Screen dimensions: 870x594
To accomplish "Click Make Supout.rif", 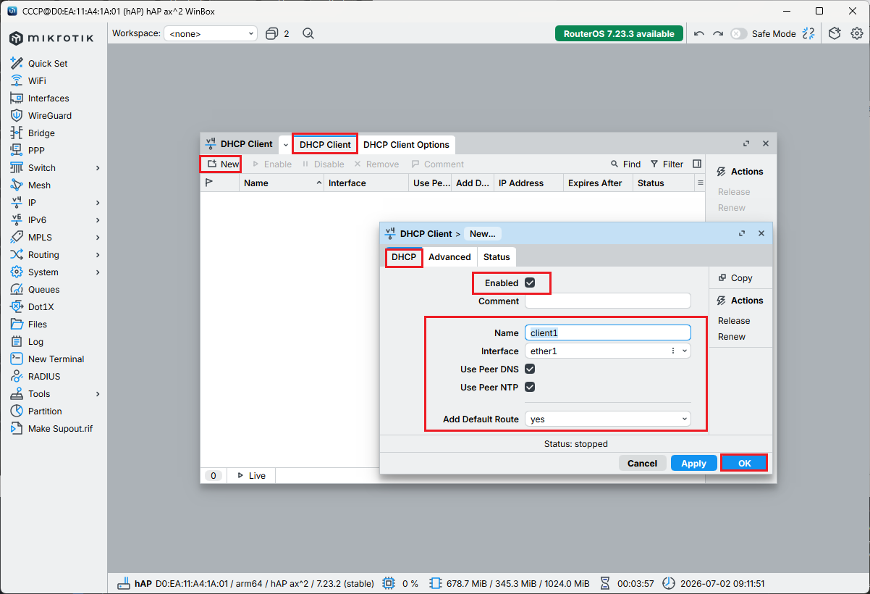I will pyautogui.click(x=60, y=428).
